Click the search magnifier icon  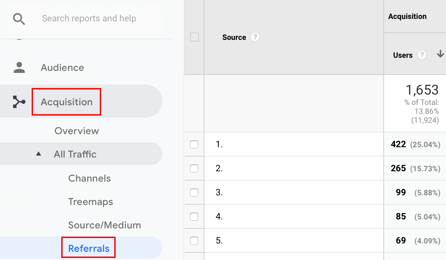(x=19, y=19)
